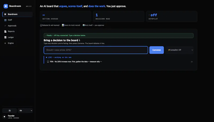Image resolution: width=214 pixels, height=122 pixels.
Task: Expand the Autopilot: Off dropdown
Action: click(180, 50)
